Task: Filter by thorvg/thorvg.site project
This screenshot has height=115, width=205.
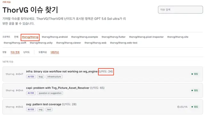Action: point(178,37)
